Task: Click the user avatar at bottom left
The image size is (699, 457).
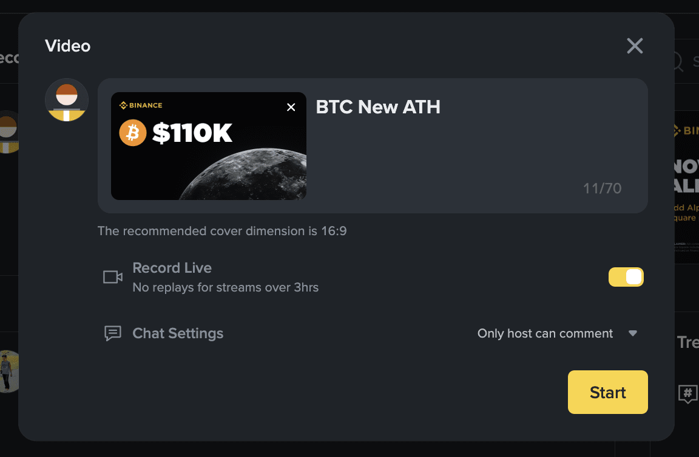Action: (7, 371)
